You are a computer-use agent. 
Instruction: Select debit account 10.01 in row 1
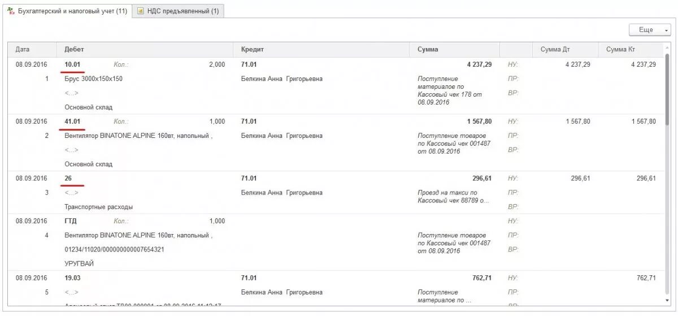pos(72,64)
